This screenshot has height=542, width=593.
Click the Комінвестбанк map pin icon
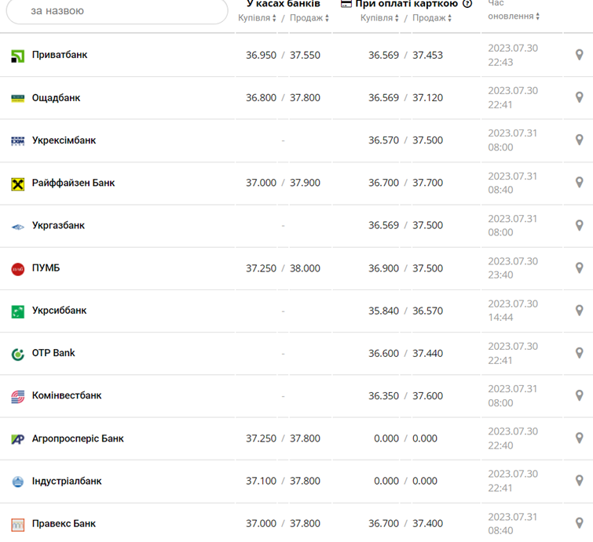580,395
